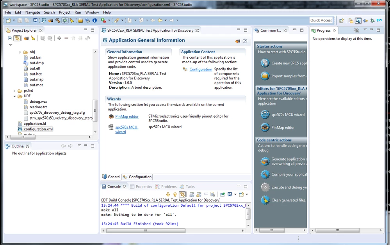Open Progress view menu triangle
Image resolution: width=390 pixels, height=245 pixels.
365,29
